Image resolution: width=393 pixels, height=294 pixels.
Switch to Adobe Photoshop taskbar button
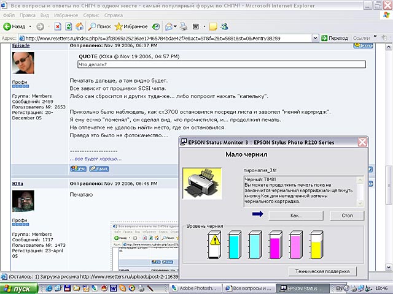tap(195, 288)
